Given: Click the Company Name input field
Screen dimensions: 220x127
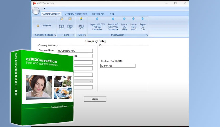Looking at the screenshot, I should coord(75,51).
